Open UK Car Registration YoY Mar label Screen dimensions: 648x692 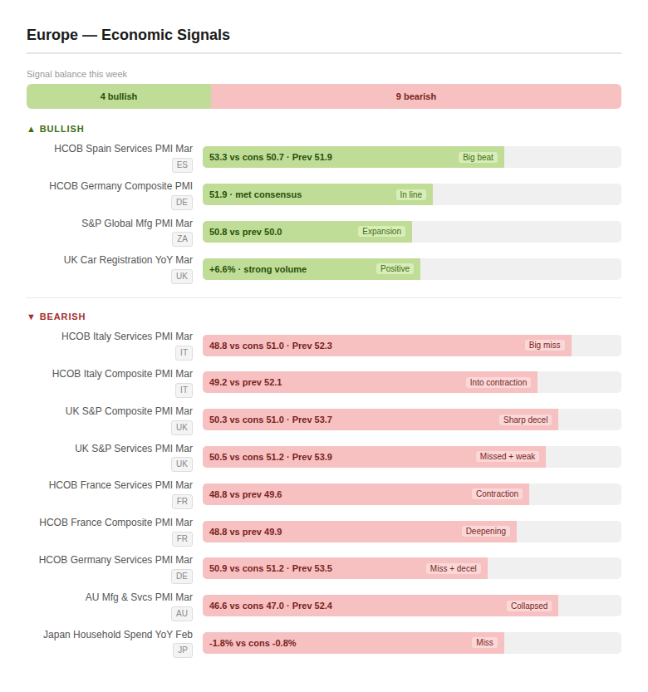(x=128, y=260)
